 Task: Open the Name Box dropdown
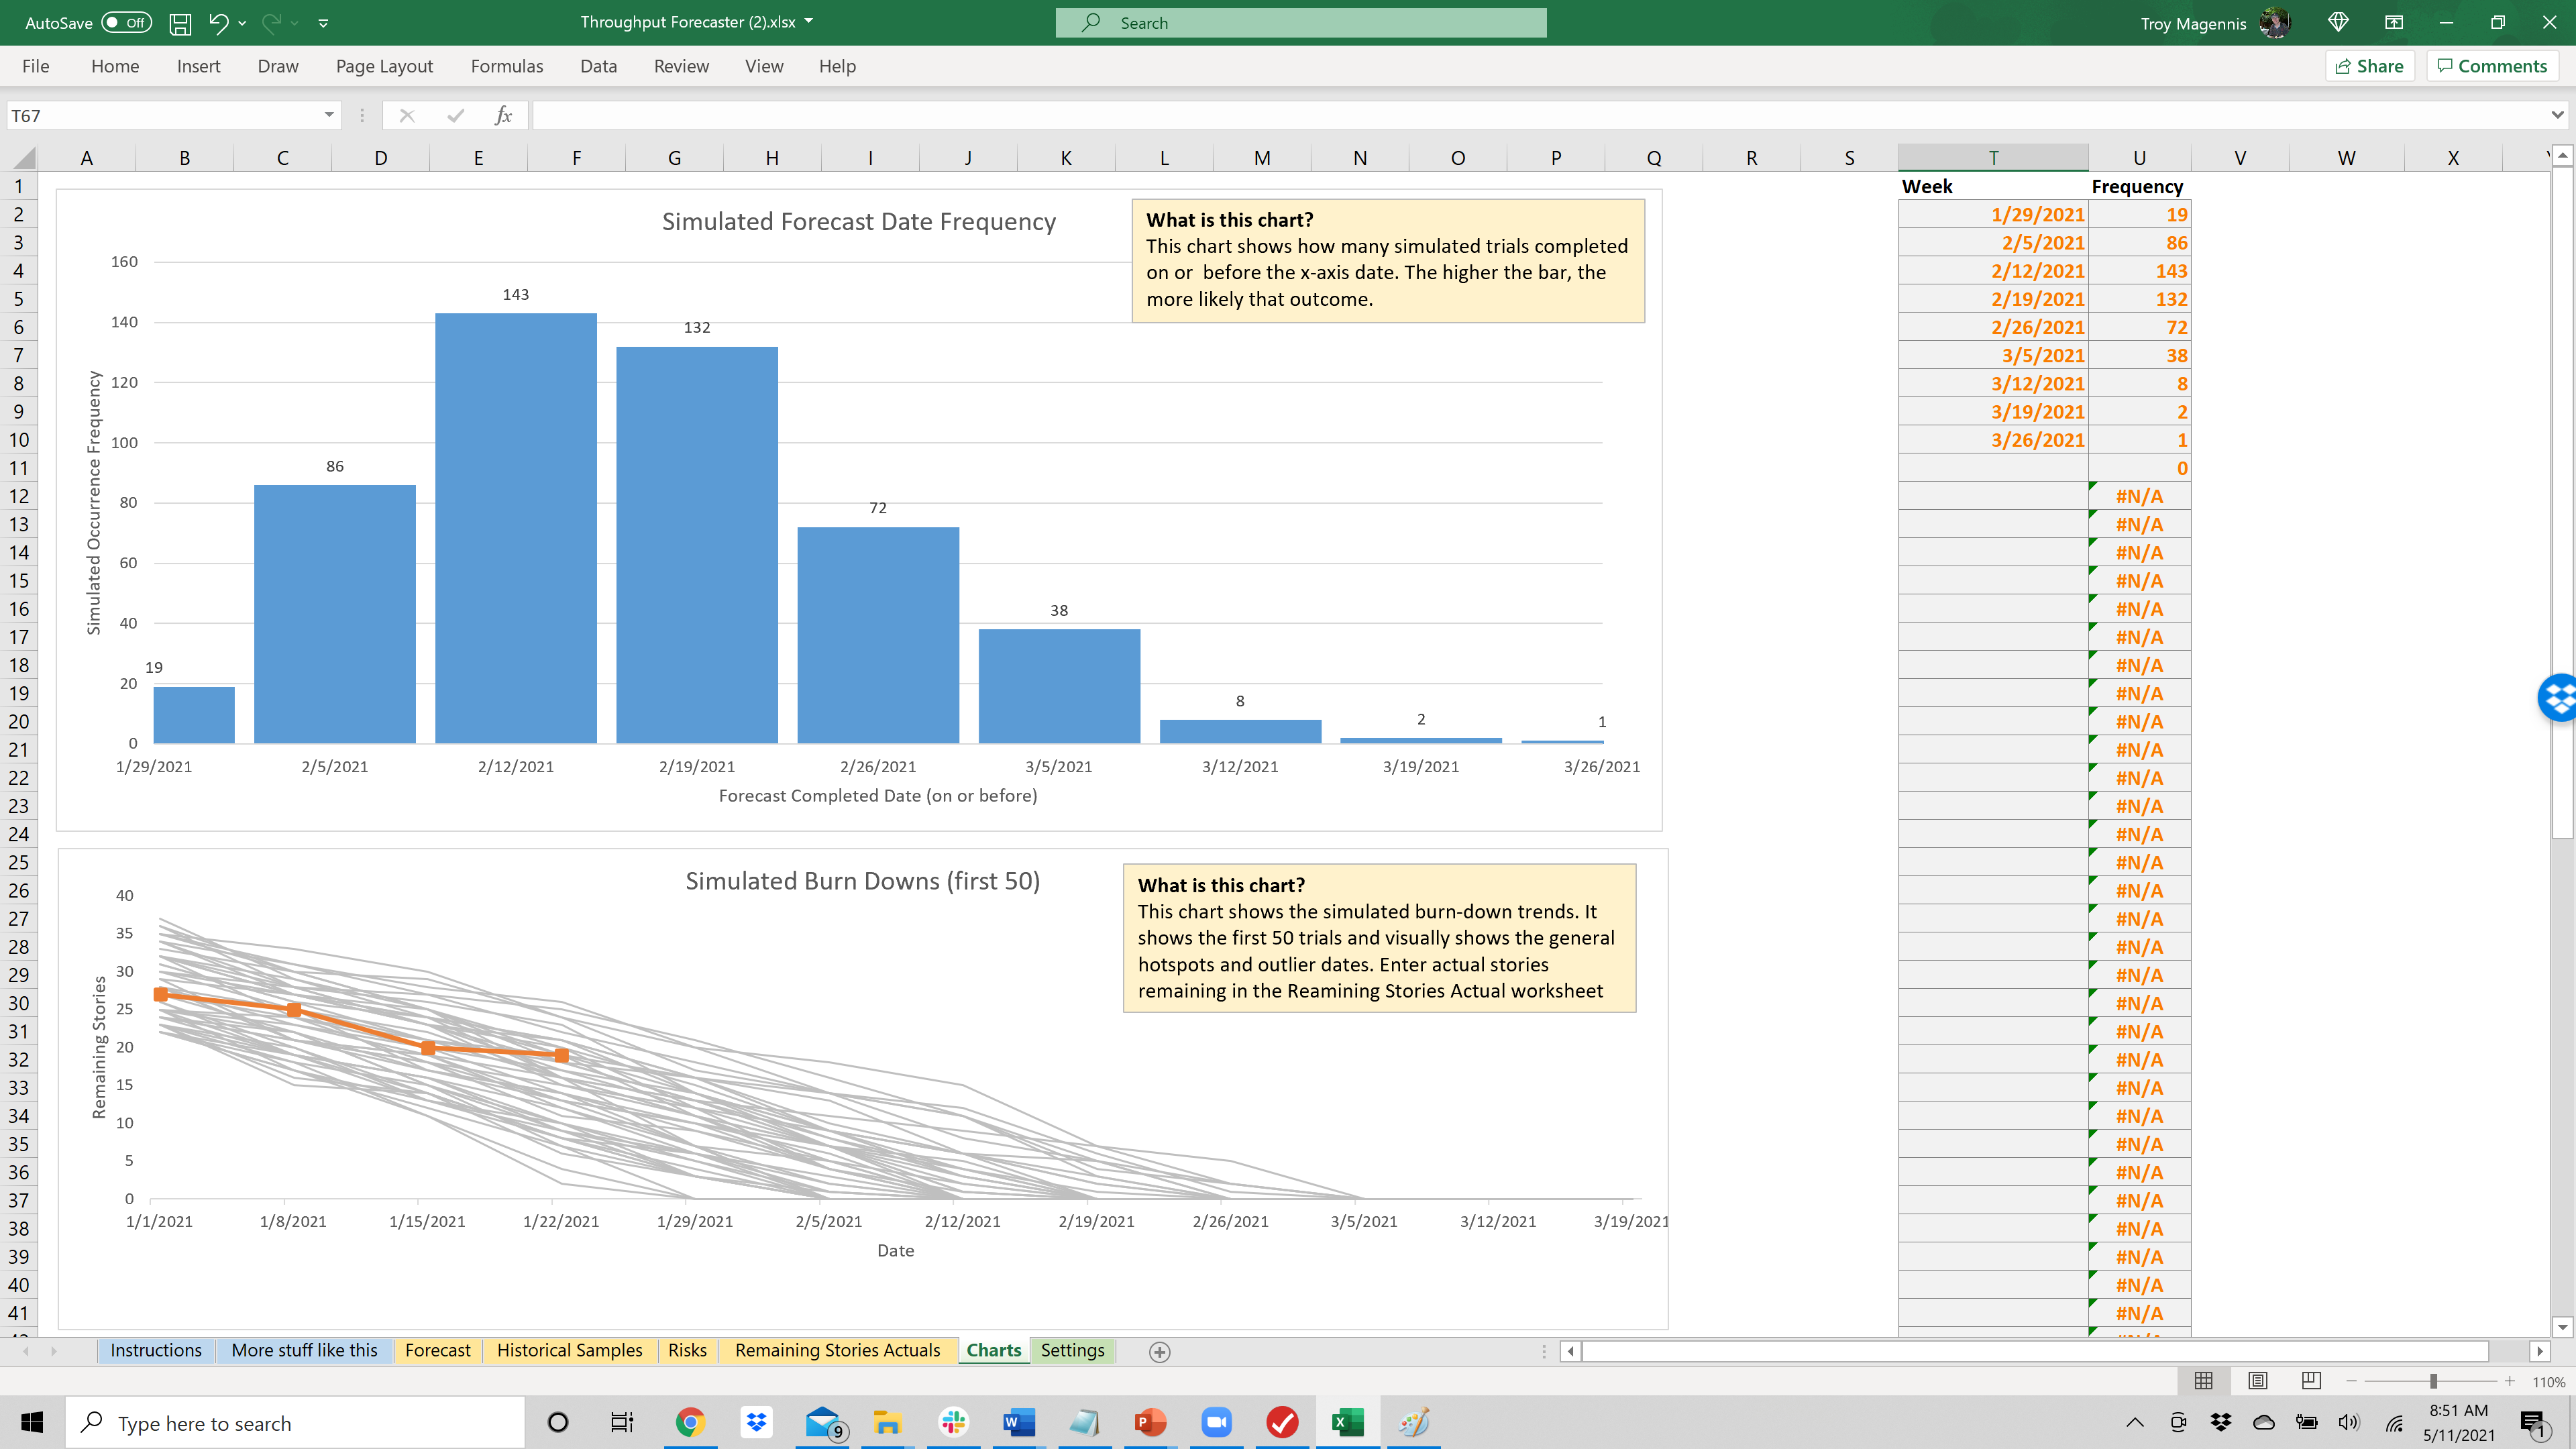pos(329,114)
